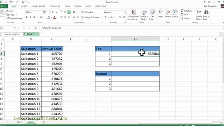Expand the Name Box dropdown arrow
This screenshot has width=224, height=126.
[x=14, y=28]
